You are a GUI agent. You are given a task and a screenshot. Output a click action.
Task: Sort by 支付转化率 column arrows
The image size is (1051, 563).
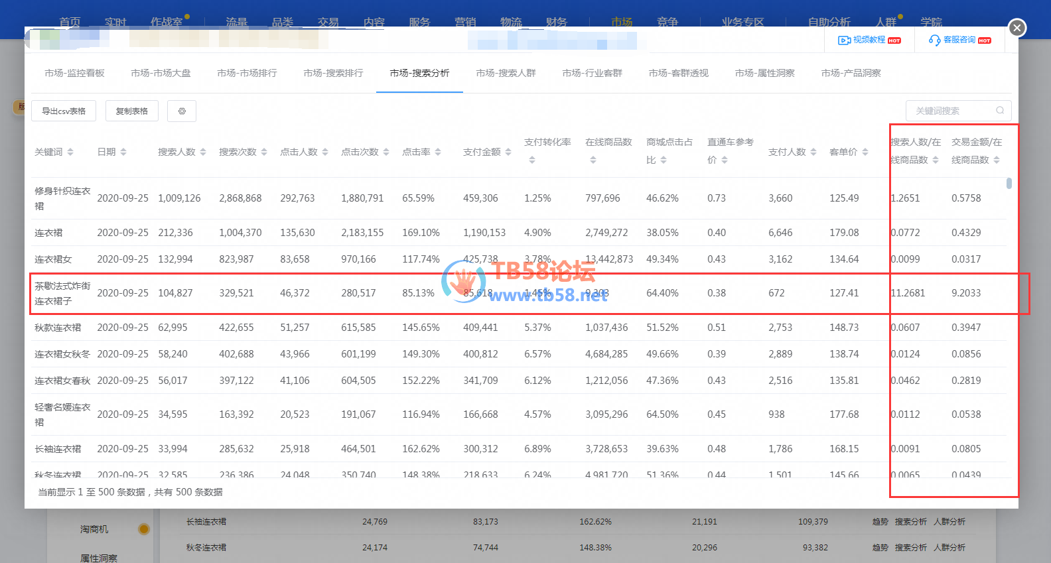(x=532, y=160)
